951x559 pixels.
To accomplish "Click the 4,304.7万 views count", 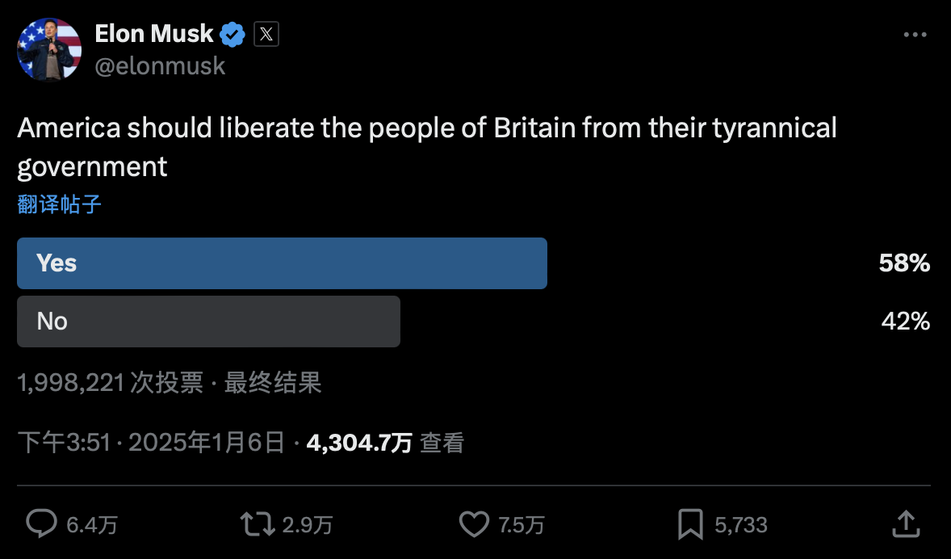I will click(x=359, y=443).
